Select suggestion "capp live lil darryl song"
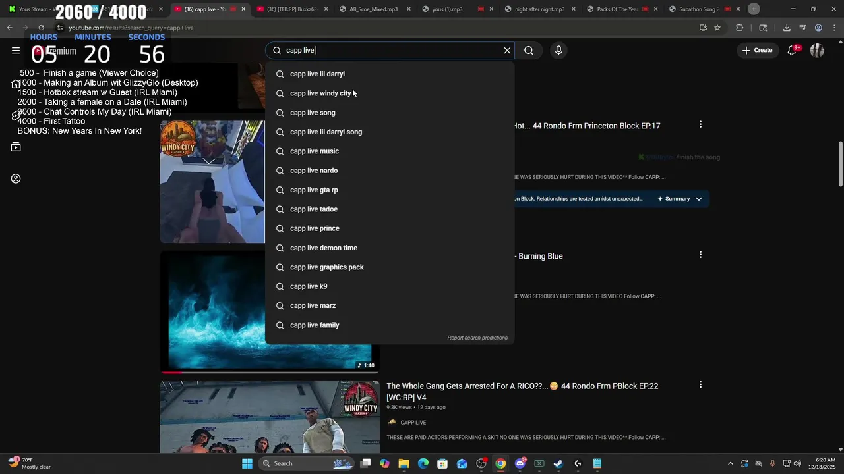844x474 pixels. (x=390, y=132)
